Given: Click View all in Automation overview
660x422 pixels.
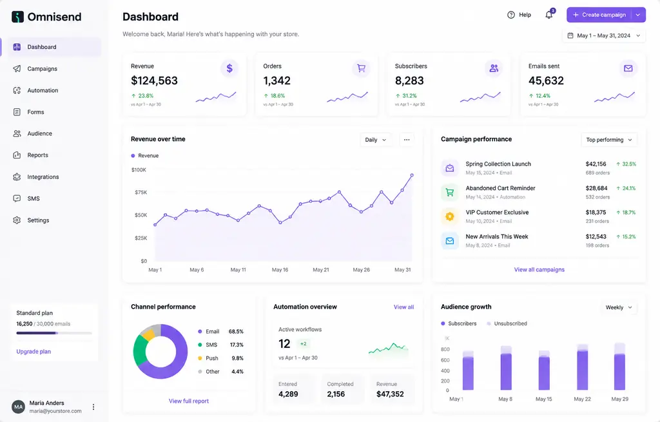Looking at the screenshot, I should point(403,307).
